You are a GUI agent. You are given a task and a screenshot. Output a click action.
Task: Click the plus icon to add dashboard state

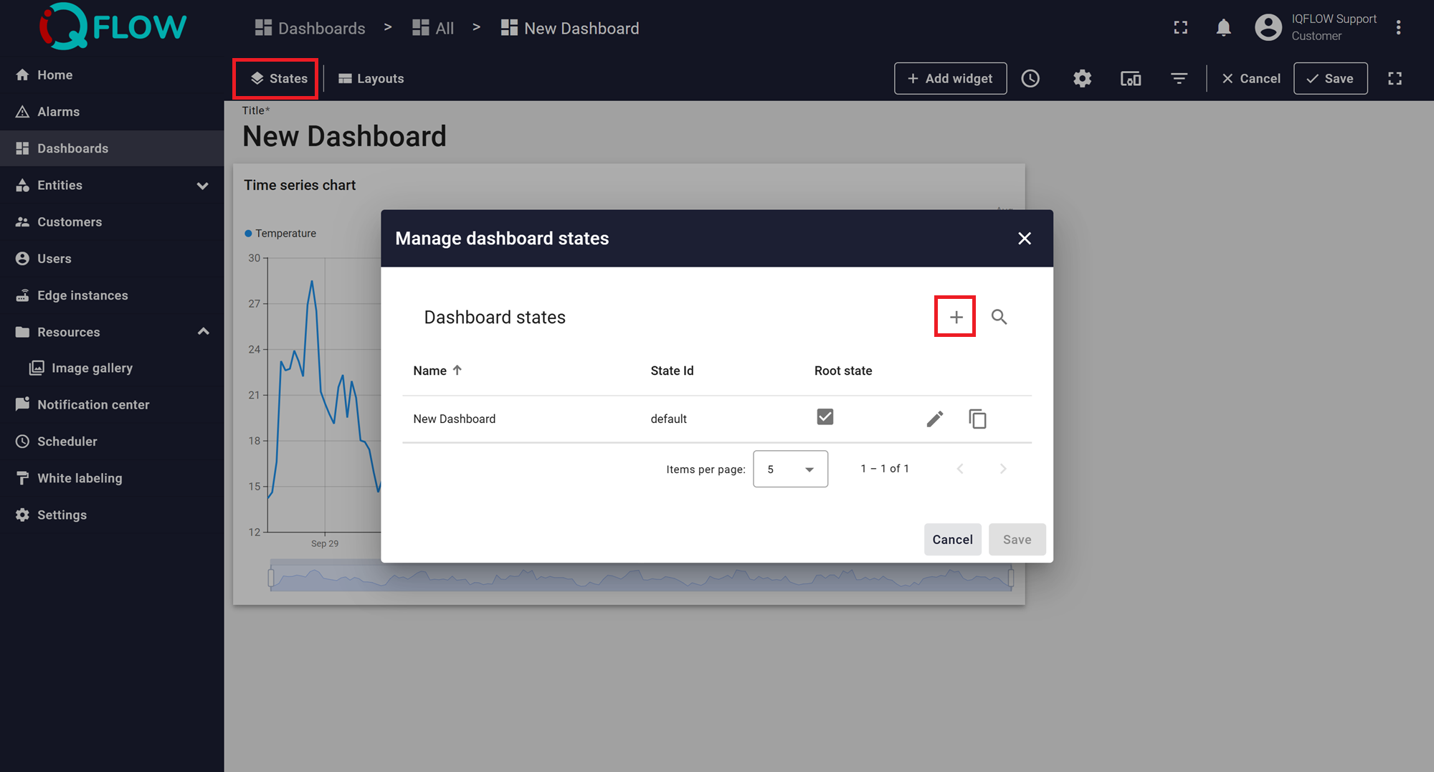[955, 317]
